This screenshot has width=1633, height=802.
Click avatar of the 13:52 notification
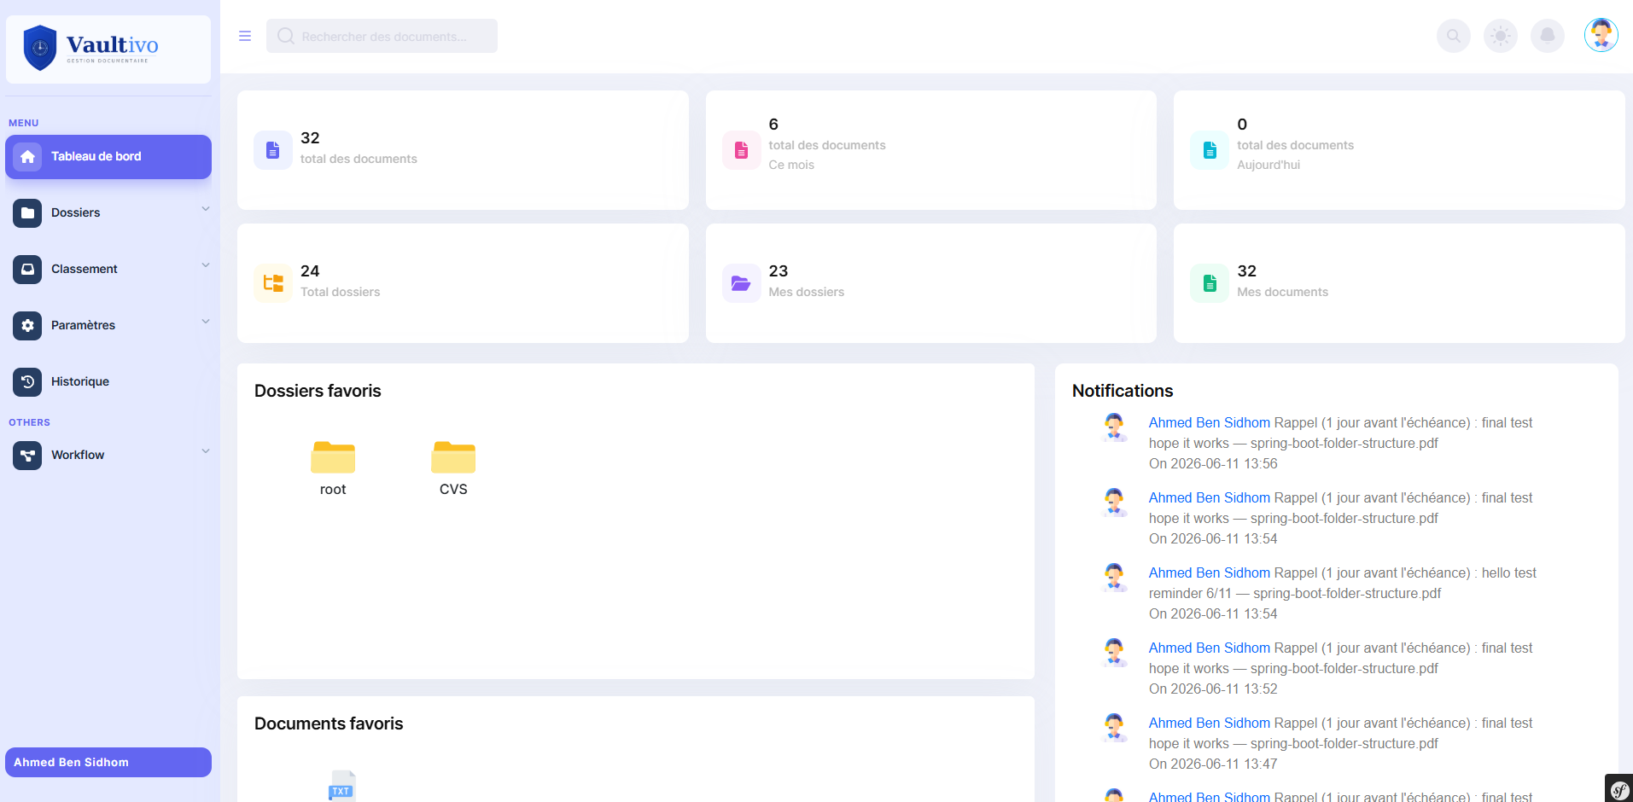[x=1114, y=652]
